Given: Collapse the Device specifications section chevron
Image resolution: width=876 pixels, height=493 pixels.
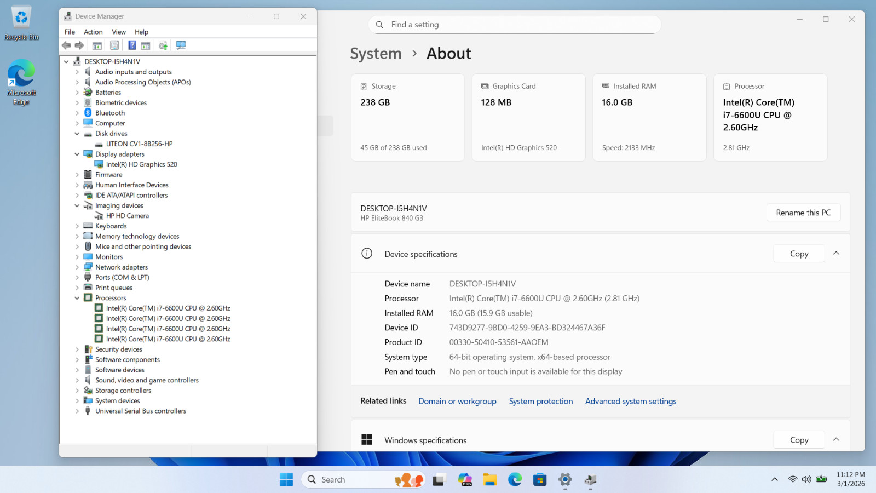Looking at the screenshot, I should tap(836, 254).
